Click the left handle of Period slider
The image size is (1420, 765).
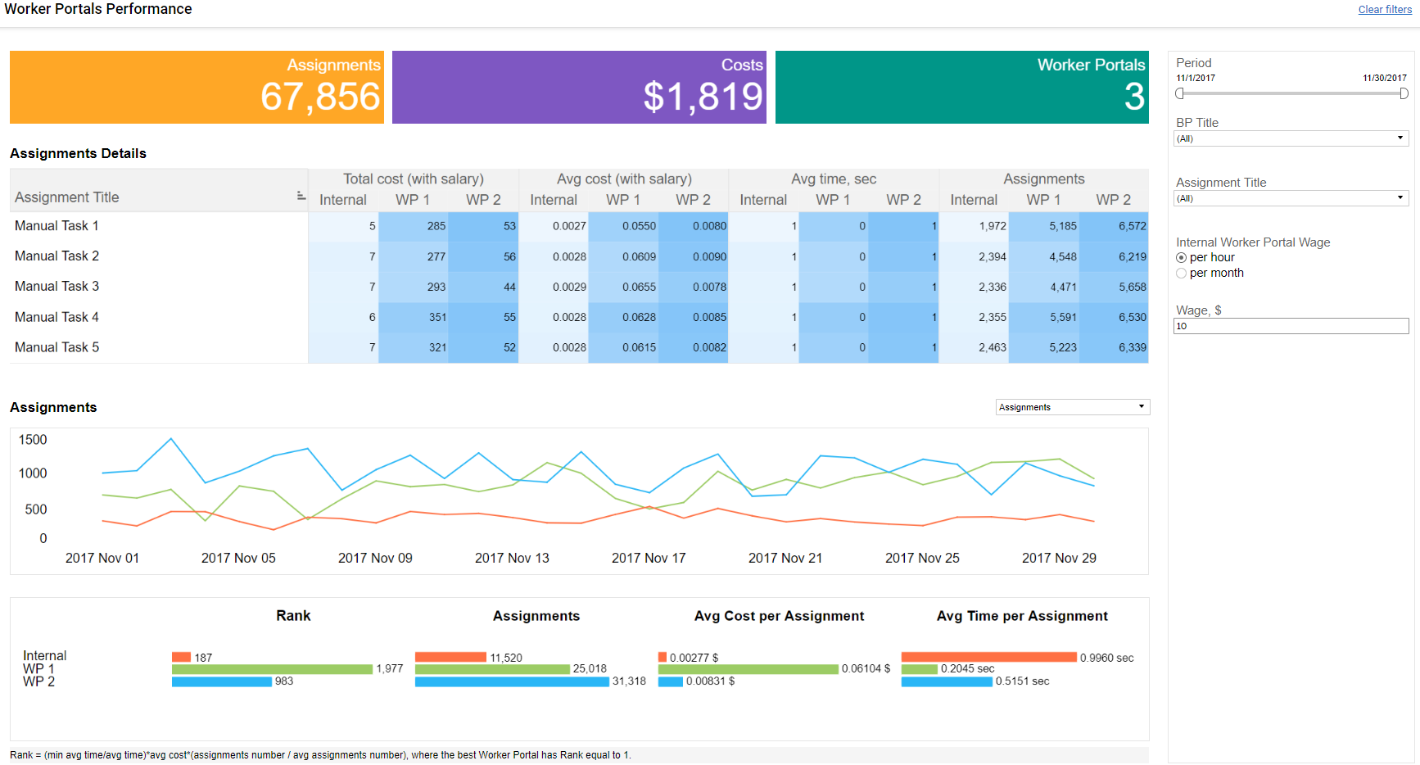(x=1180, y=93)
